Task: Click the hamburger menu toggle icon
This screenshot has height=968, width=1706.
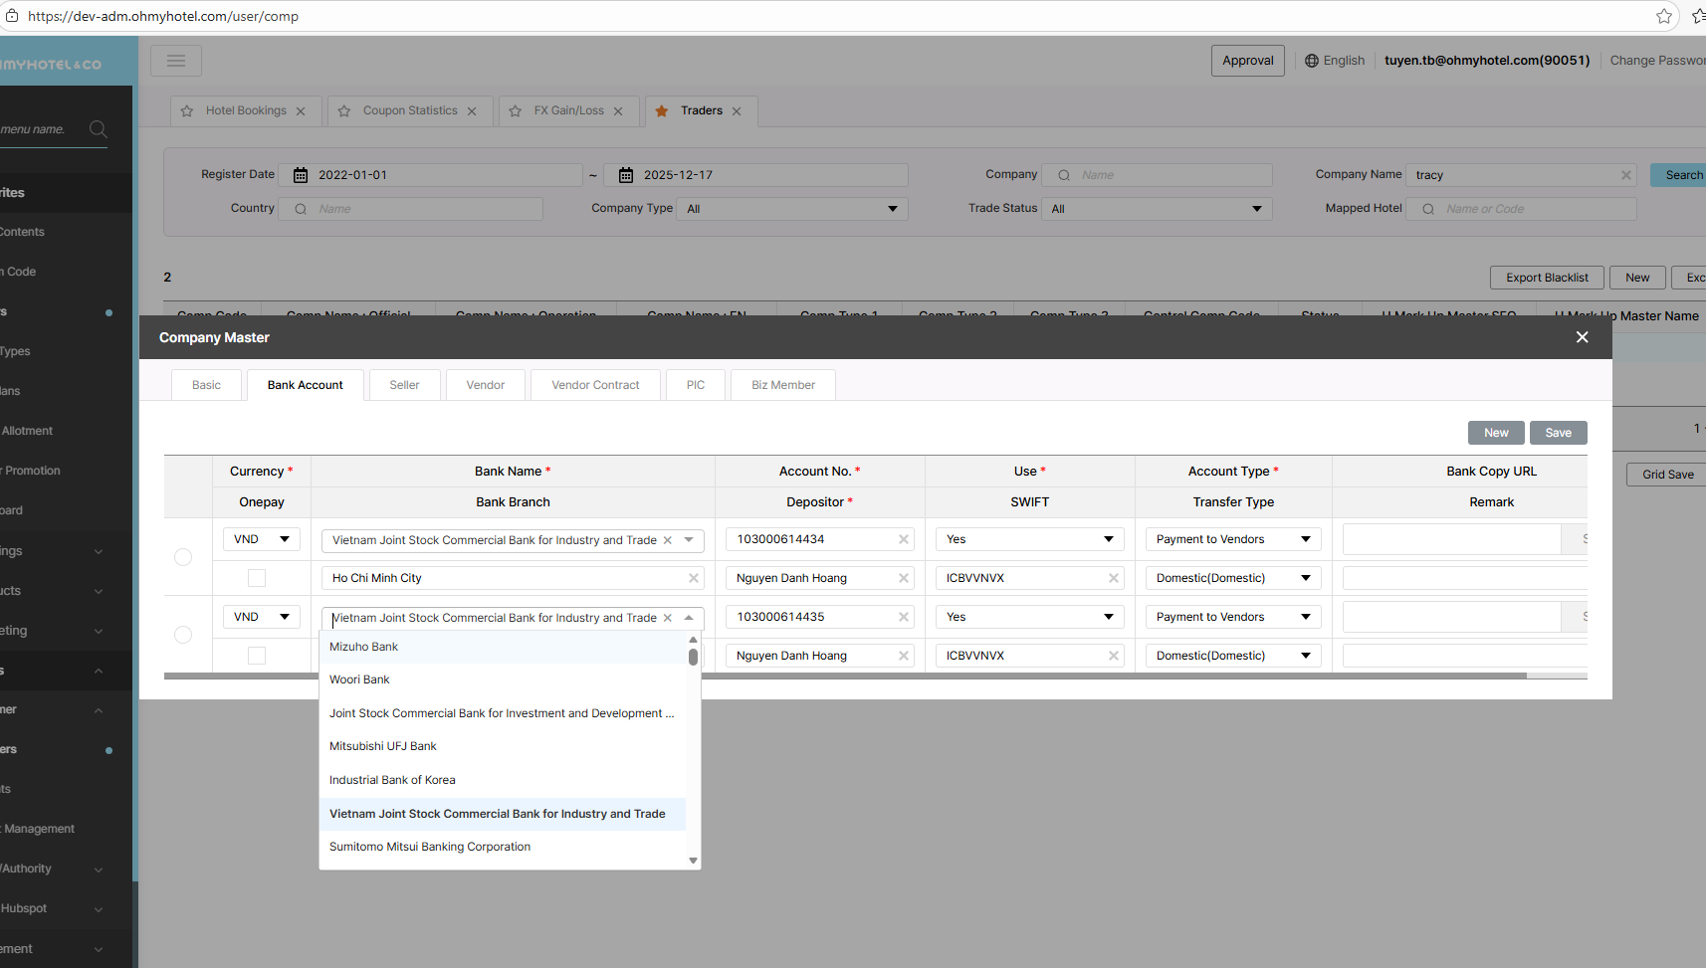Action: (176, 61)
